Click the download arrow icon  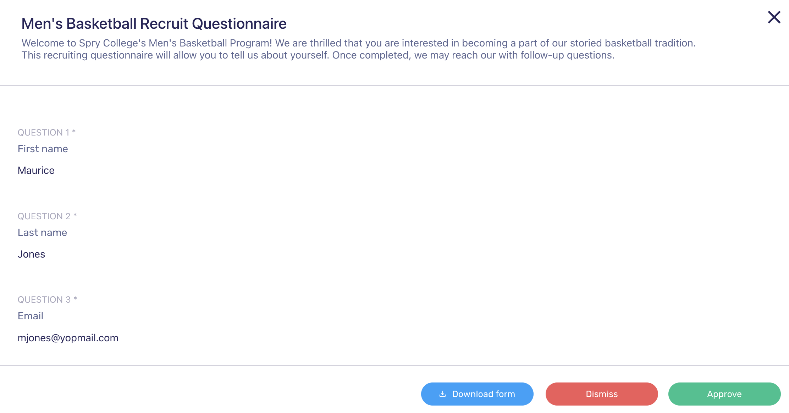coord(442,394)
